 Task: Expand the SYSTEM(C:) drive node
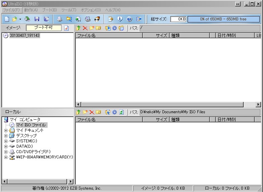tap(6, 141)
